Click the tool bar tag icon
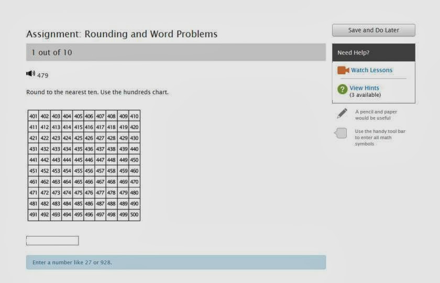This screenshot has width=440, height=283. 340,133
